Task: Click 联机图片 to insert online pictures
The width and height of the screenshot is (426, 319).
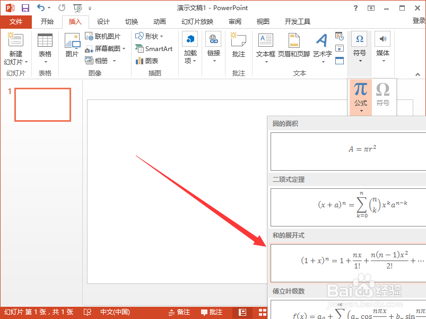Action: pyautogui.click(x=103, y=36)
